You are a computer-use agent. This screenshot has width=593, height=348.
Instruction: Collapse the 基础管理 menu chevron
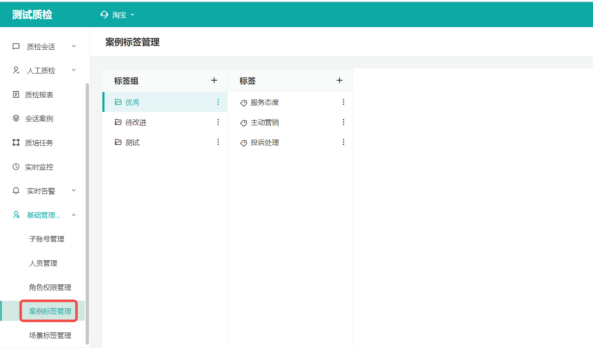(x=74, y=215)
